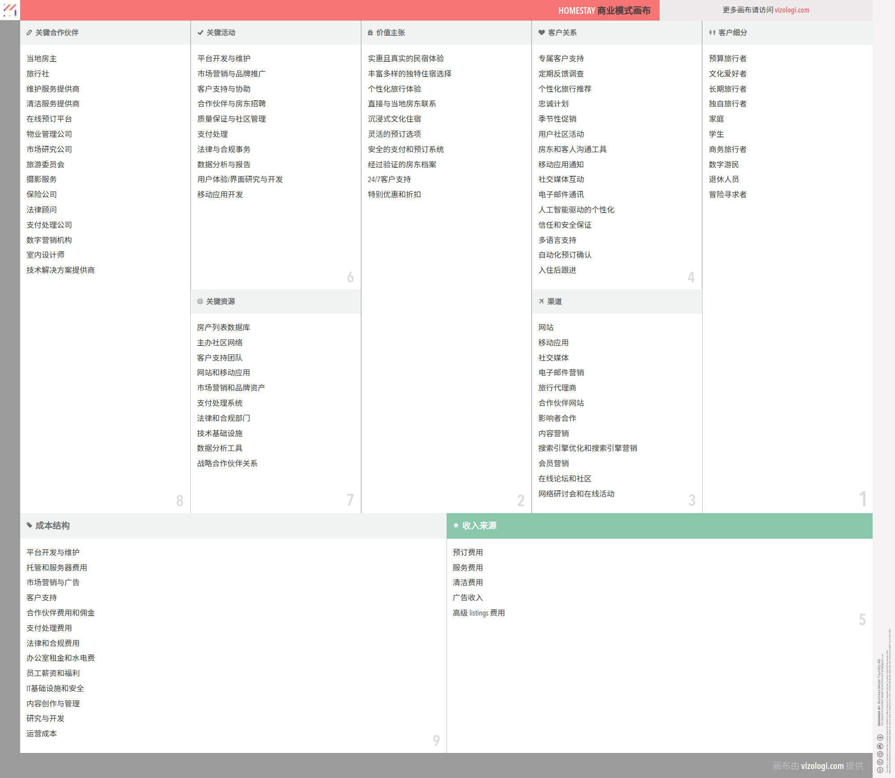Select the 当地房主 partner entry

pos(42,59)
